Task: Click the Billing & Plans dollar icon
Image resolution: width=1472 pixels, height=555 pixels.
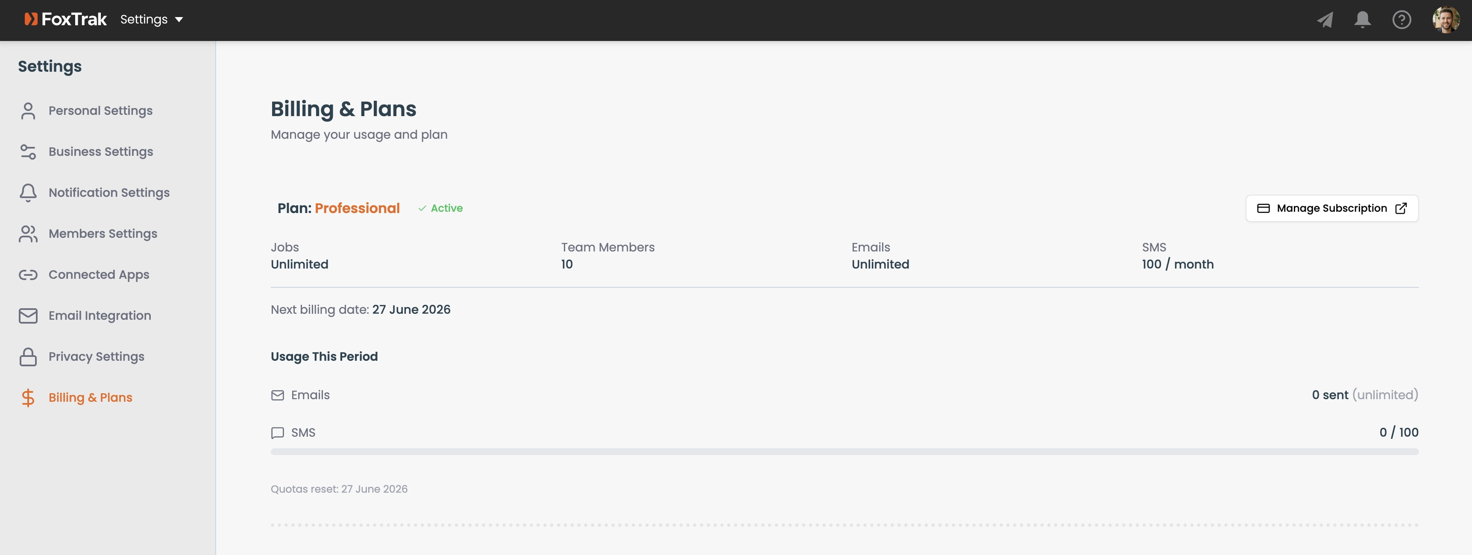Action: coord(28,398)
